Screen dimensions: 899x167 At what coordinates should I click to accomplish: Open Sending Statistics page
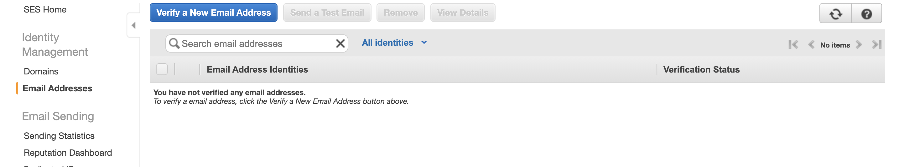(59, 136)
